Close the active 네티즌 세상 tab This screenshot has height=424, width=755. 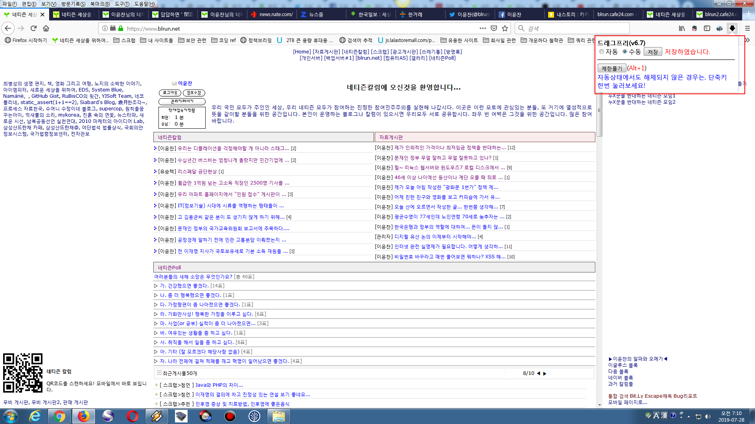[x=42, y=15]
